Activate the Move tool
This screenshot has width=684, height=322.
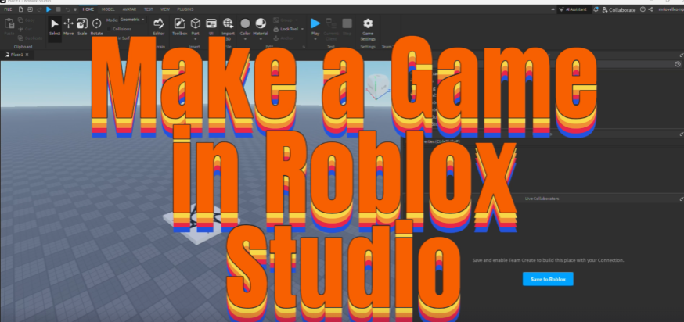click(69, 27)
